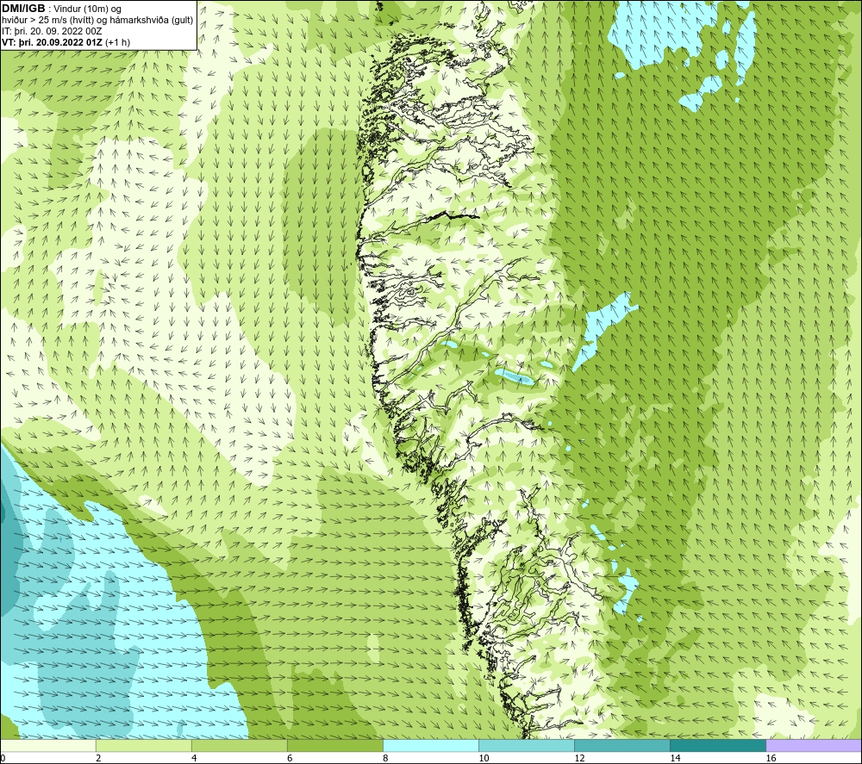The height and width of the screenshot is (764, 862).
Task: Click the legend scale label "16"
Action: [x=771, y=758]
